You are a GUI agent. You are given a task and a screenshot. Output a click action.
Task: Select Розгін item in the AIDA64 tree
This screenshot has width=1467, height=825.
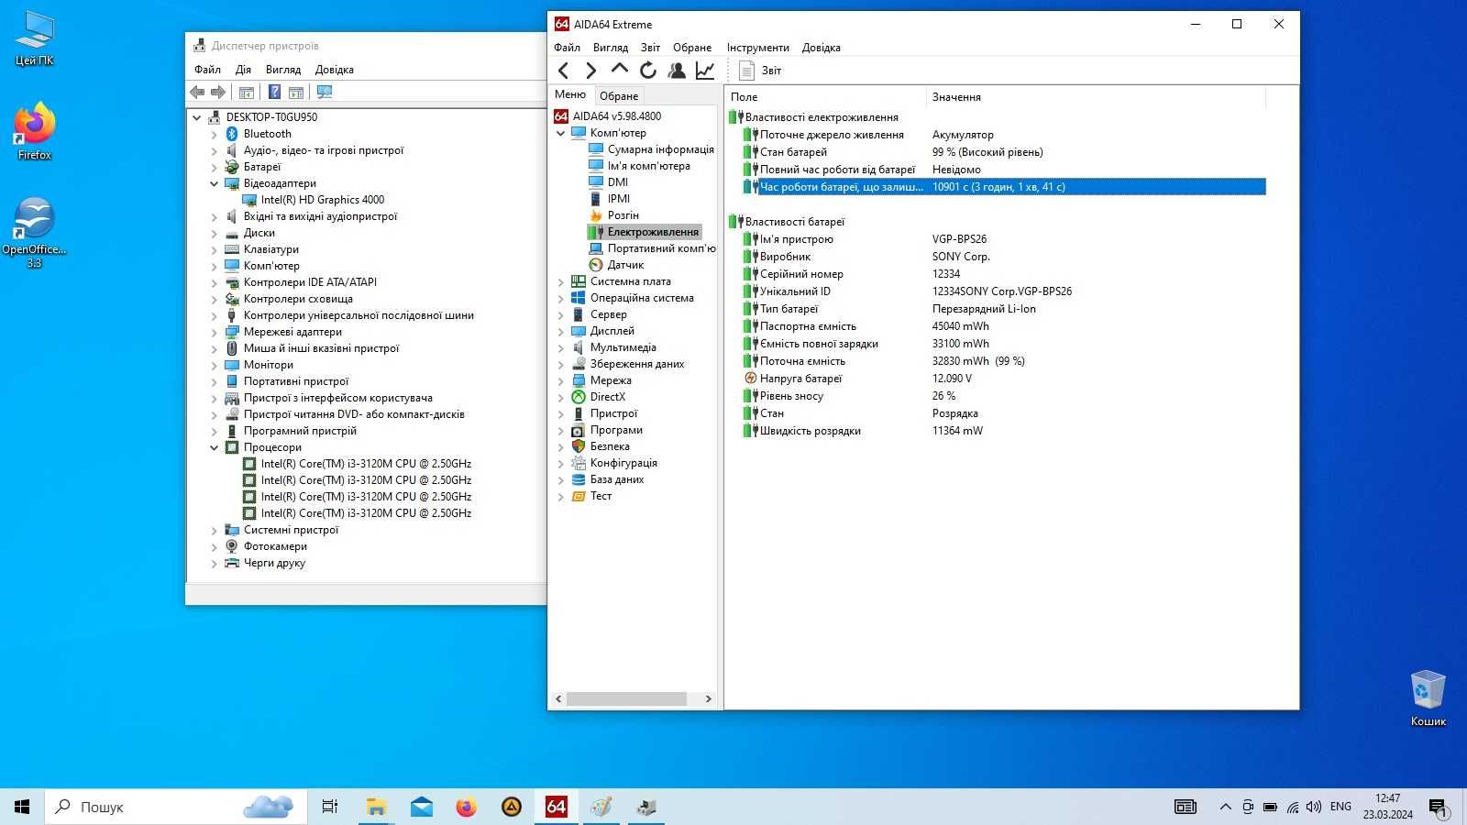coord(623,215)
